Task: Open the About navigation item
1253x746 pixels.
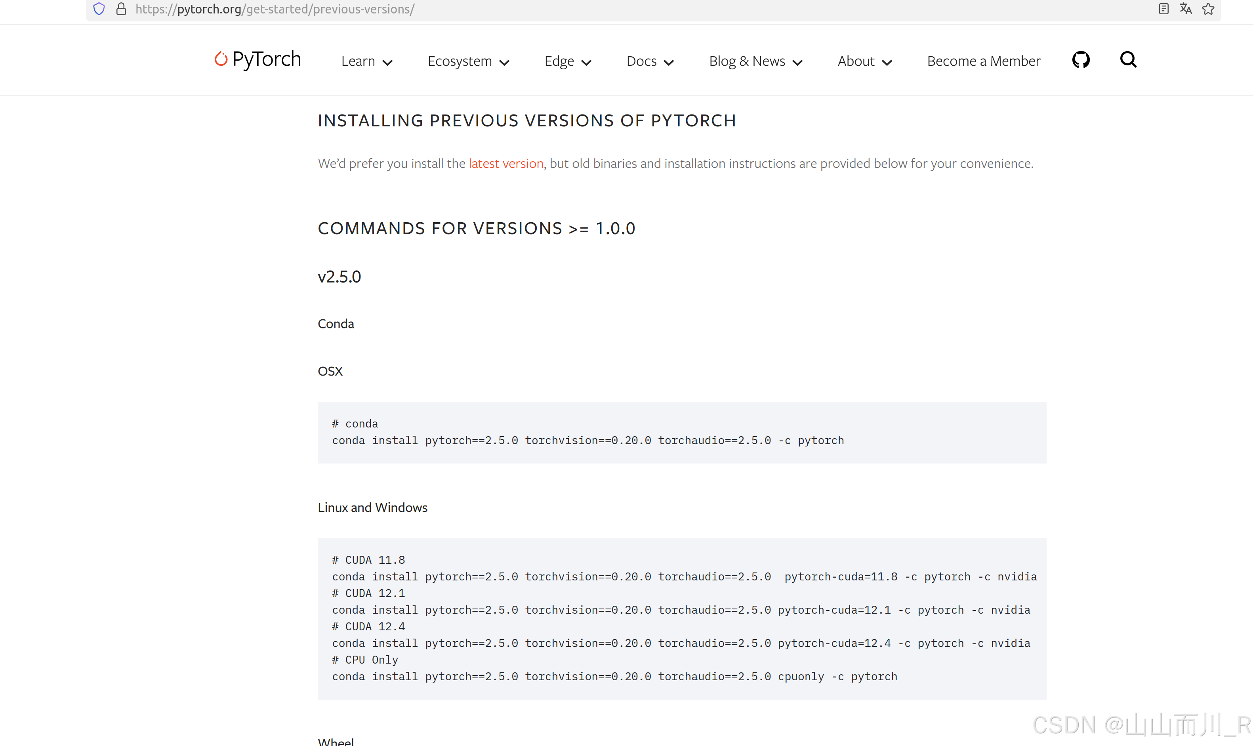Action: pos(856,61)
